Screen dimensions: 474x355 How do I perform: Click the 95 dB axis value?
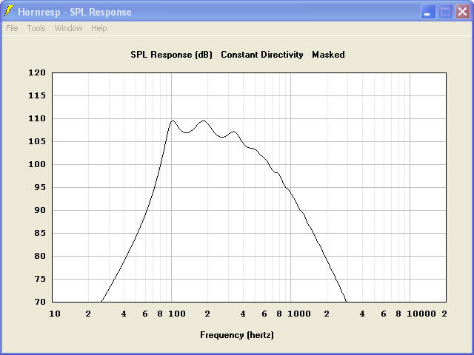39,187
